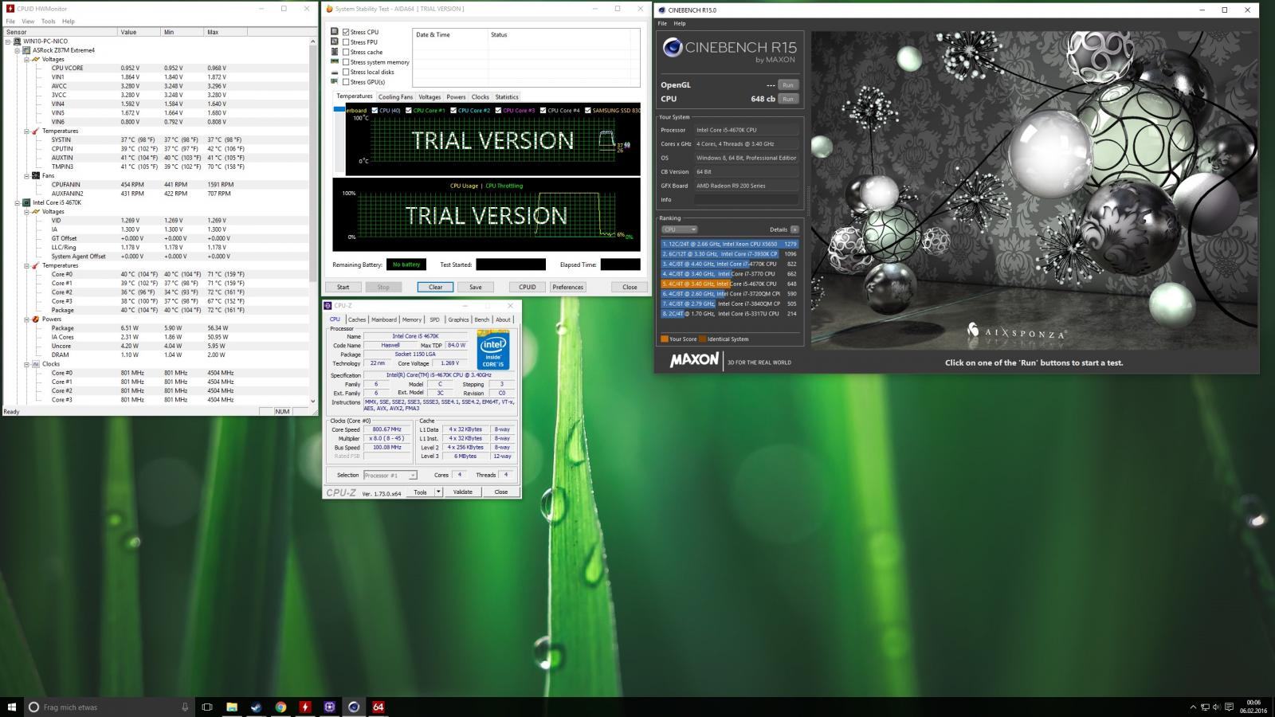Open AIDA64 Preferences
The width and height of the screenshot is (1275, 717).
point(567,287)
